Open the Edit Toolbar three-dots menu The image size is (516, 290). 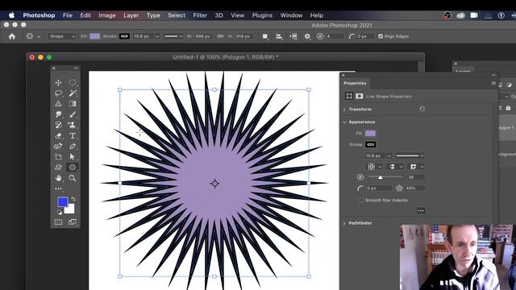[58, 188]
